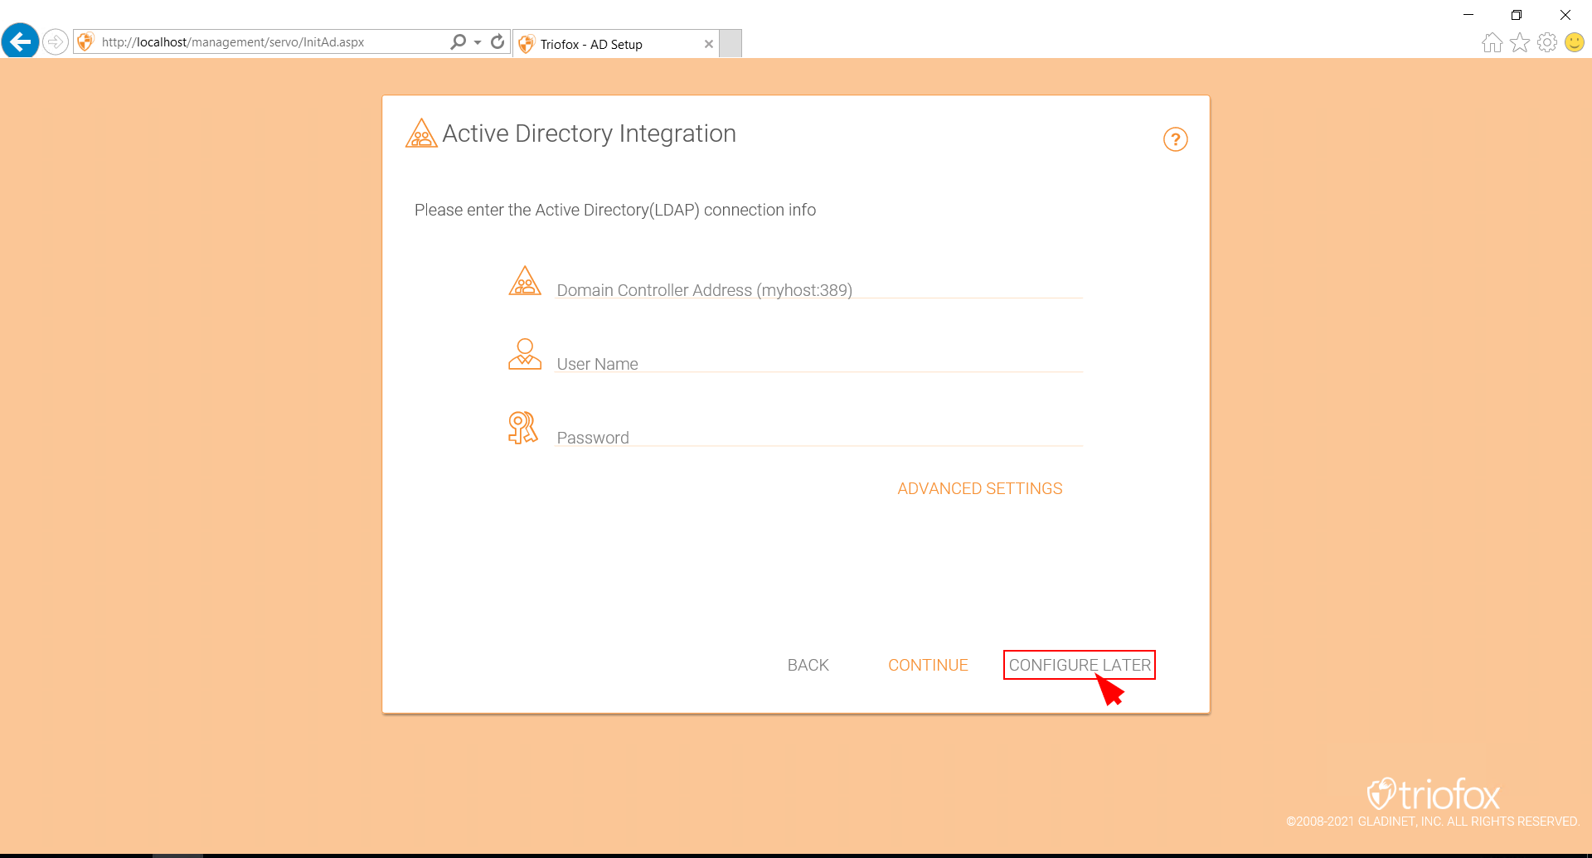
Task: Click the 'Active Directory Integration' heading
Action: (x=589, y=133)
